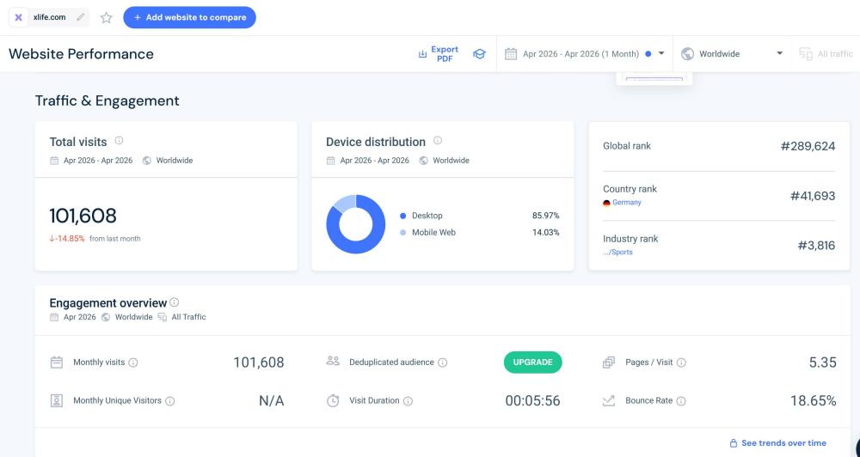The image size is (860, 457).
Task: Click the Bounce Rate 18.65% value
Action: [x=813, y=400]
